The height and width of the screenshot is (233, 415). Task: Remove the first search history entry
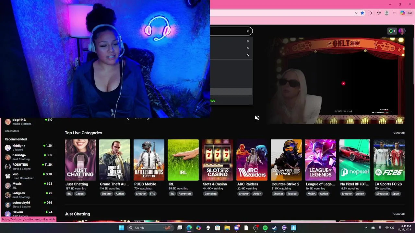click(x=248, y=41)
